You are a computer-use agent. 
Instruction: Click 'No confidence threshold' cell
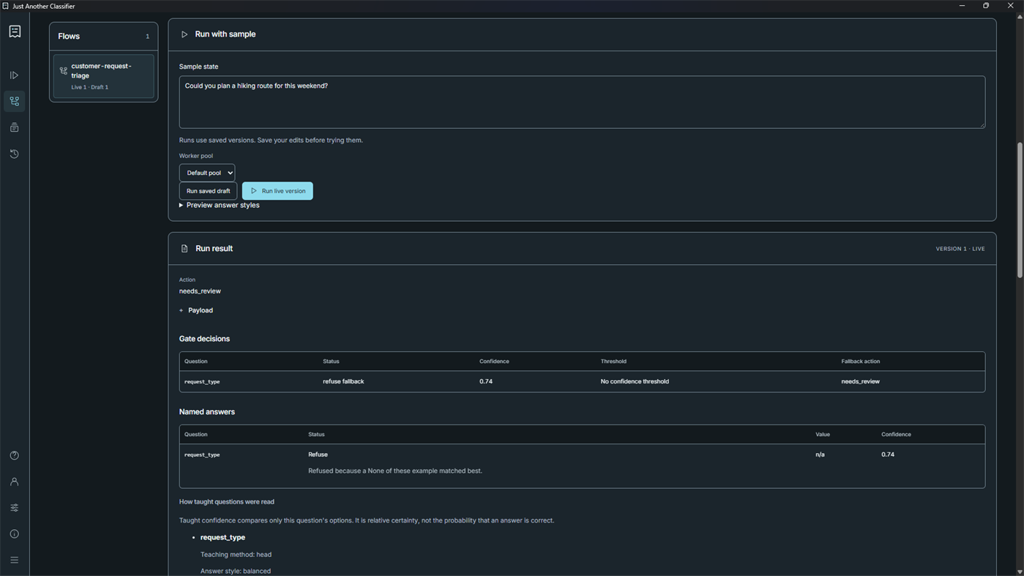pyautogui.click(x=635, y=381)
